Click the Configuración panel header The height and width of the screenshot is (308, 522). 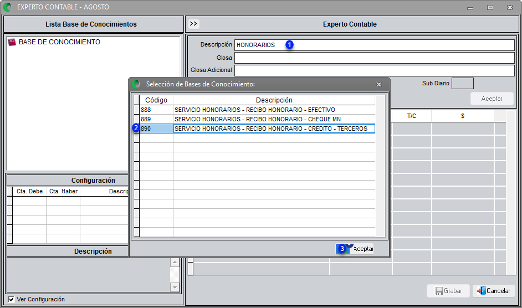(93, 181)
